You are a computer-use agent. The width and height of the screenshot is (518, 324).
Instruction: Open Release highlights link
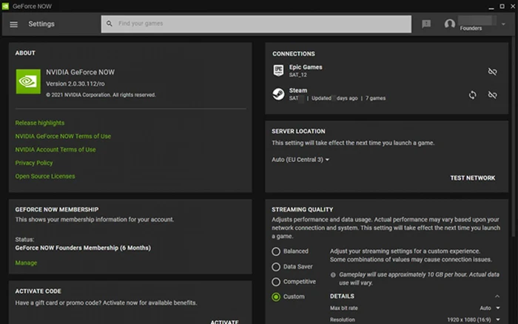pyautogui.click(x=40, y=123)
